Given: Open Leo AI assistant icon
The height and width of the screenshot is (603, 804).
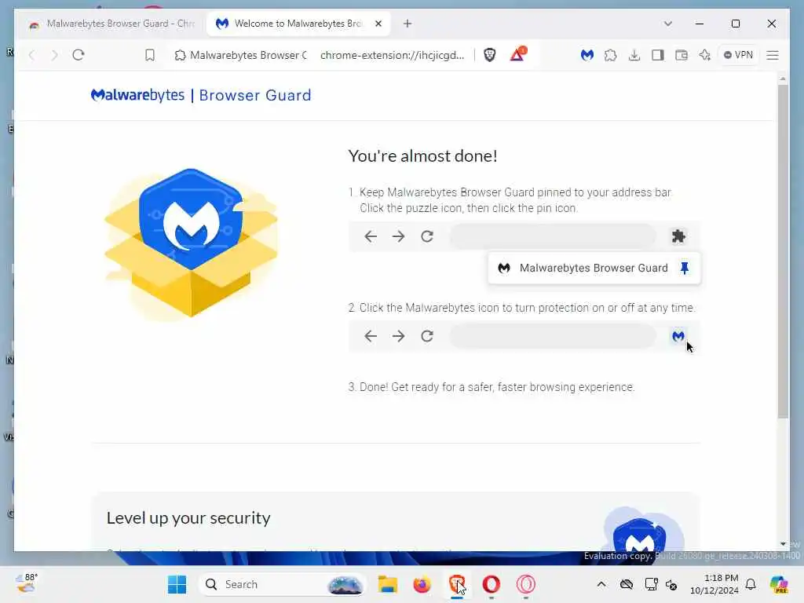Looking at the screenshot, I should [705, 55].
